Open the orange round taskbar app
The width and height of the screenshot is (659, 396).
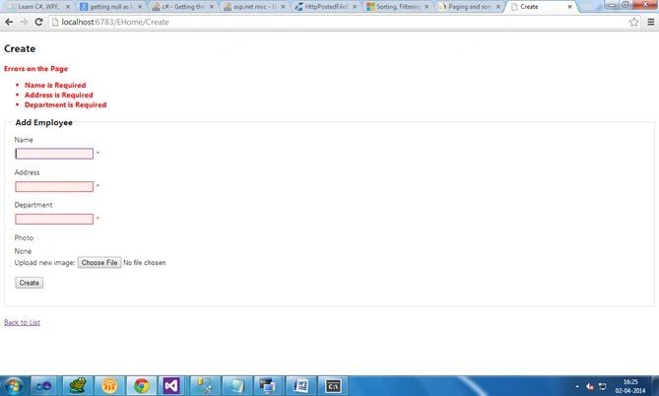point(109,385)
